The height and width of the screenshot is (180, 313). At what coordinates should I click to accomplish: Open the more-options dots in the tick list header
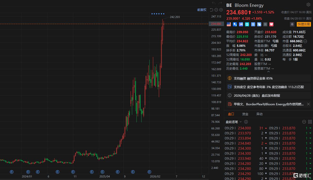(304, 122)
